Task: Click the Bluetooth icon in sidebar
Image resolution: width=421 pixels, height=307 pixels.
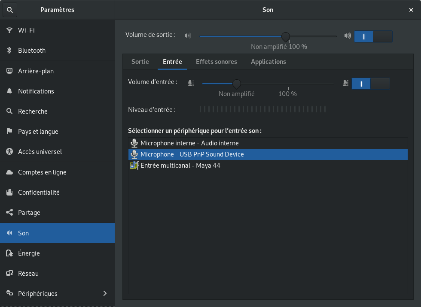Action: (9, 51)
